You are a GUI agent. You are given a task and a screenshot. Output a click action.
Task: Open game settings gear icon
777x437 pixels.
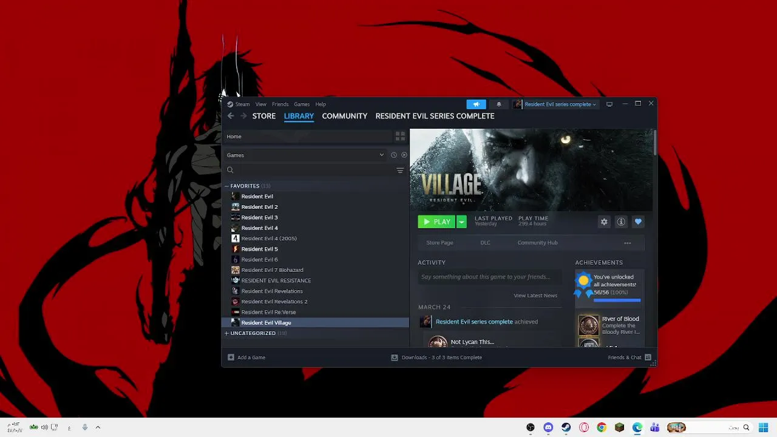tap(604, 222)
